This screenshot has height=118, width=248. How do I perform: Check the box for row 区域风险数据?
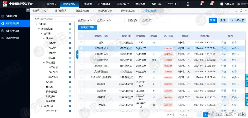click(81, 60)
